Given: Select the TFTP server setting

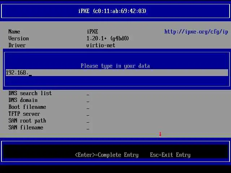Looking at the screenshot, I should click(x=24, y=114).
